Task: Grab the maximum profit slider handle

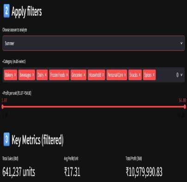Action: (185, 107)
